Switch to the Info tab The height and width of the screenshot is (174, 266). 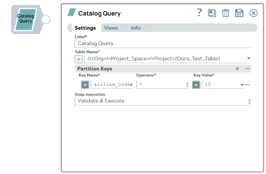(x=136, y=28)
